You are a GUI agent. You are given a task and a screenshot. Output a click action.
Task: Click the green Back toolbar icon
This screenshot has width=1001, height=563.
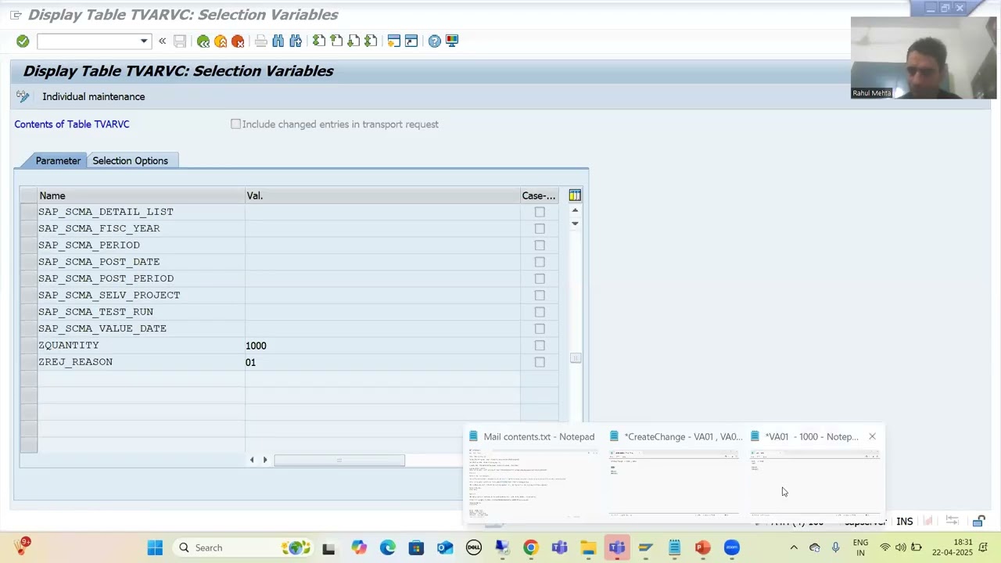(x=203, y=41)
